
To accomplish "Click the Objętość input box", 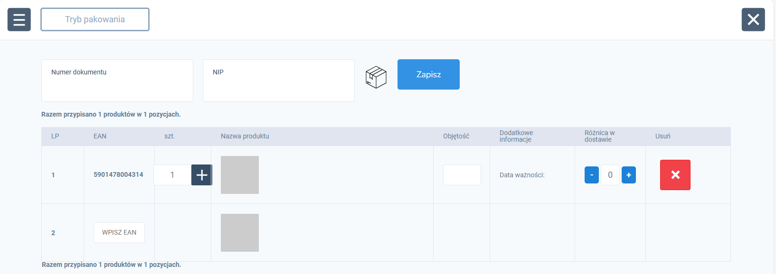I will coord(462,175).
